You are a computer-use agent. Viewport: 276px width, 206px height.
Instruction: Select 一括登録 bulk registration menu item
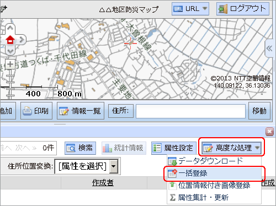point(214,174)
